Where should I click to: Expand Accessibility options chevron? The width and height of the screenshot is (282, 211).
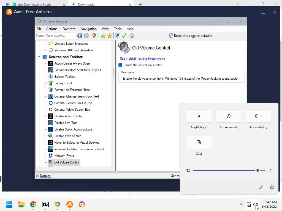coord(261,116)
